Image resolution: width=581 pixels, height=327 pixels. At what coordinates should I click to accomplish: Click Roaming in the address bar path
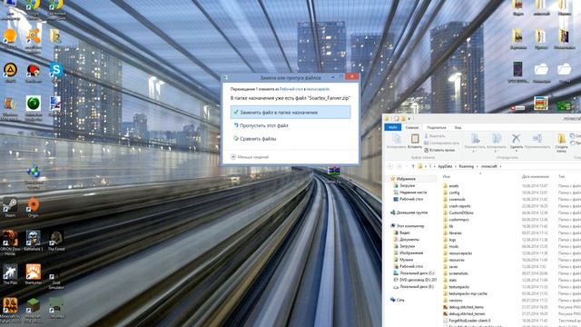tap(466, 166)
